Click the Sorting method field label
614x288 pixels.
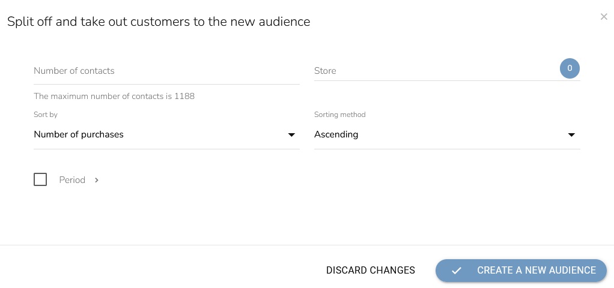pos(339,115)
